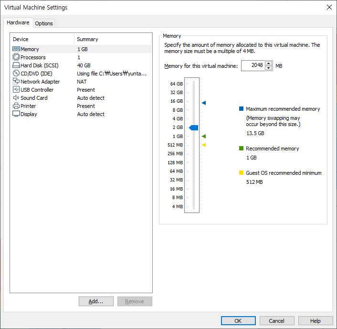Viewport: 337px width, 329px height.
Task: Click green Recommended memory legend square
Action: (241, 148)
